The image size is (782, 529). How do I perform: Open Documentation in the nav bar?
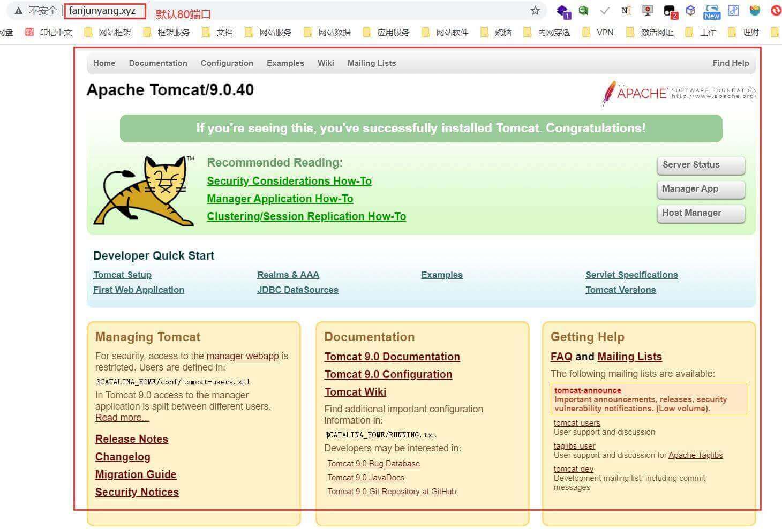click(x=158, y=63)
